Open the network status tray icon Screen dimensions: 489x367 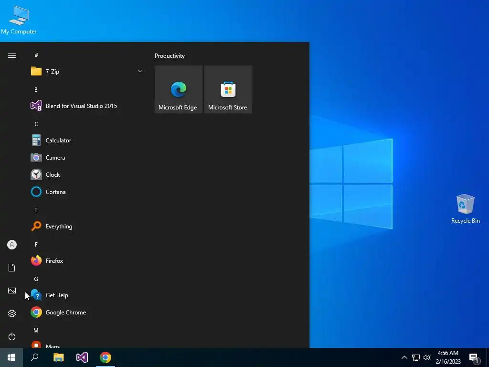pyautogui.click(x=416, y=357)
